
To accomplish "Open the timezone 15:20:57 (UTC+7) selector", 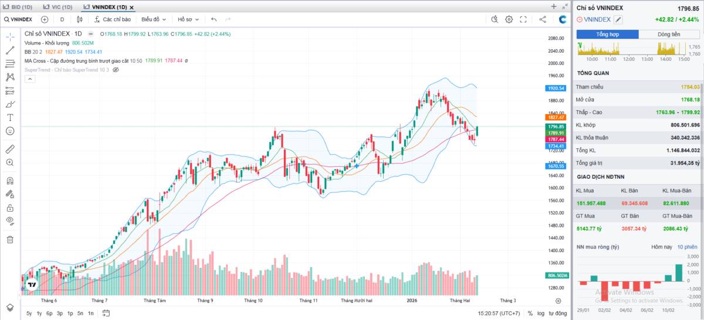I will click(499, 314).
